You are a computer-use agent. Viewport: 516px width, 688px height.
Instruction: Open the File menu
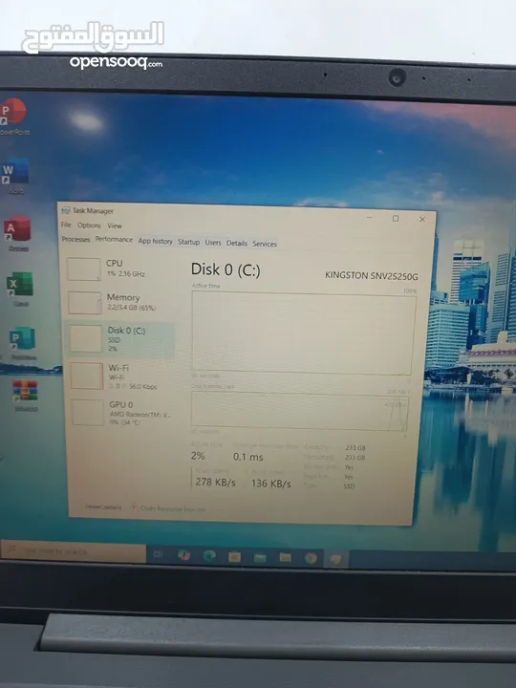(x=66, y=225)
